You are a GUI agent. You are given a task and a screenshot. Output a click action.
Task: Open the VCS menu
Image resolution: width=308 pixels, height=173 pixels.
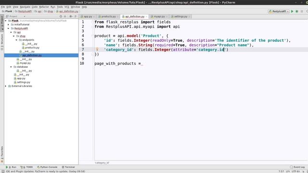pyautogui.click(x=67, y=7)
